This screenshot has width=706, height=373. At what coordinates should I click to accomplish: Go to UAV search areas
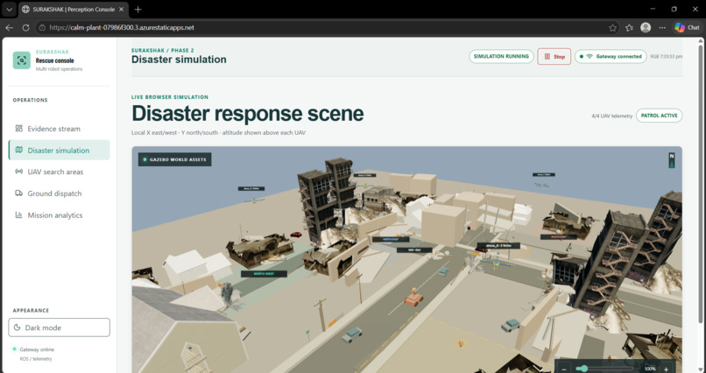pos(59,172)
